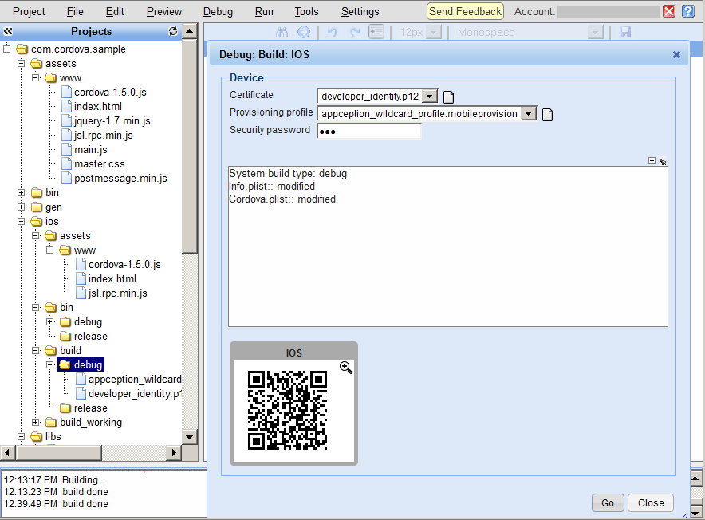
Task: Click the file icon for master.css
Action: click(66, 164)
